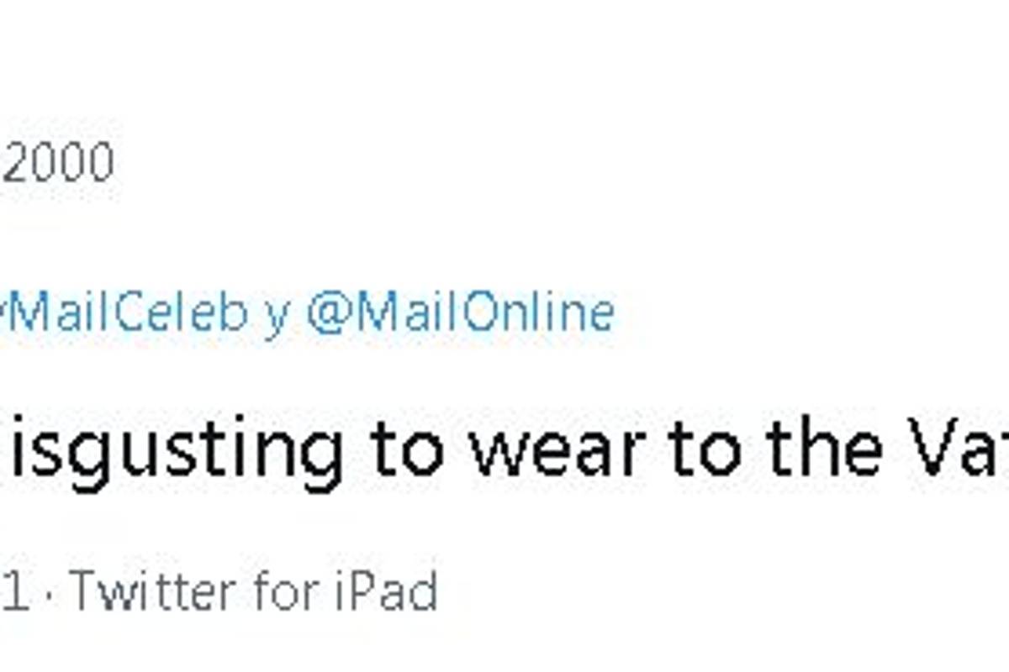Open the @MailOnline mention link
The height and width of the screenshot is (672, 1009).
tap(460, 313)
